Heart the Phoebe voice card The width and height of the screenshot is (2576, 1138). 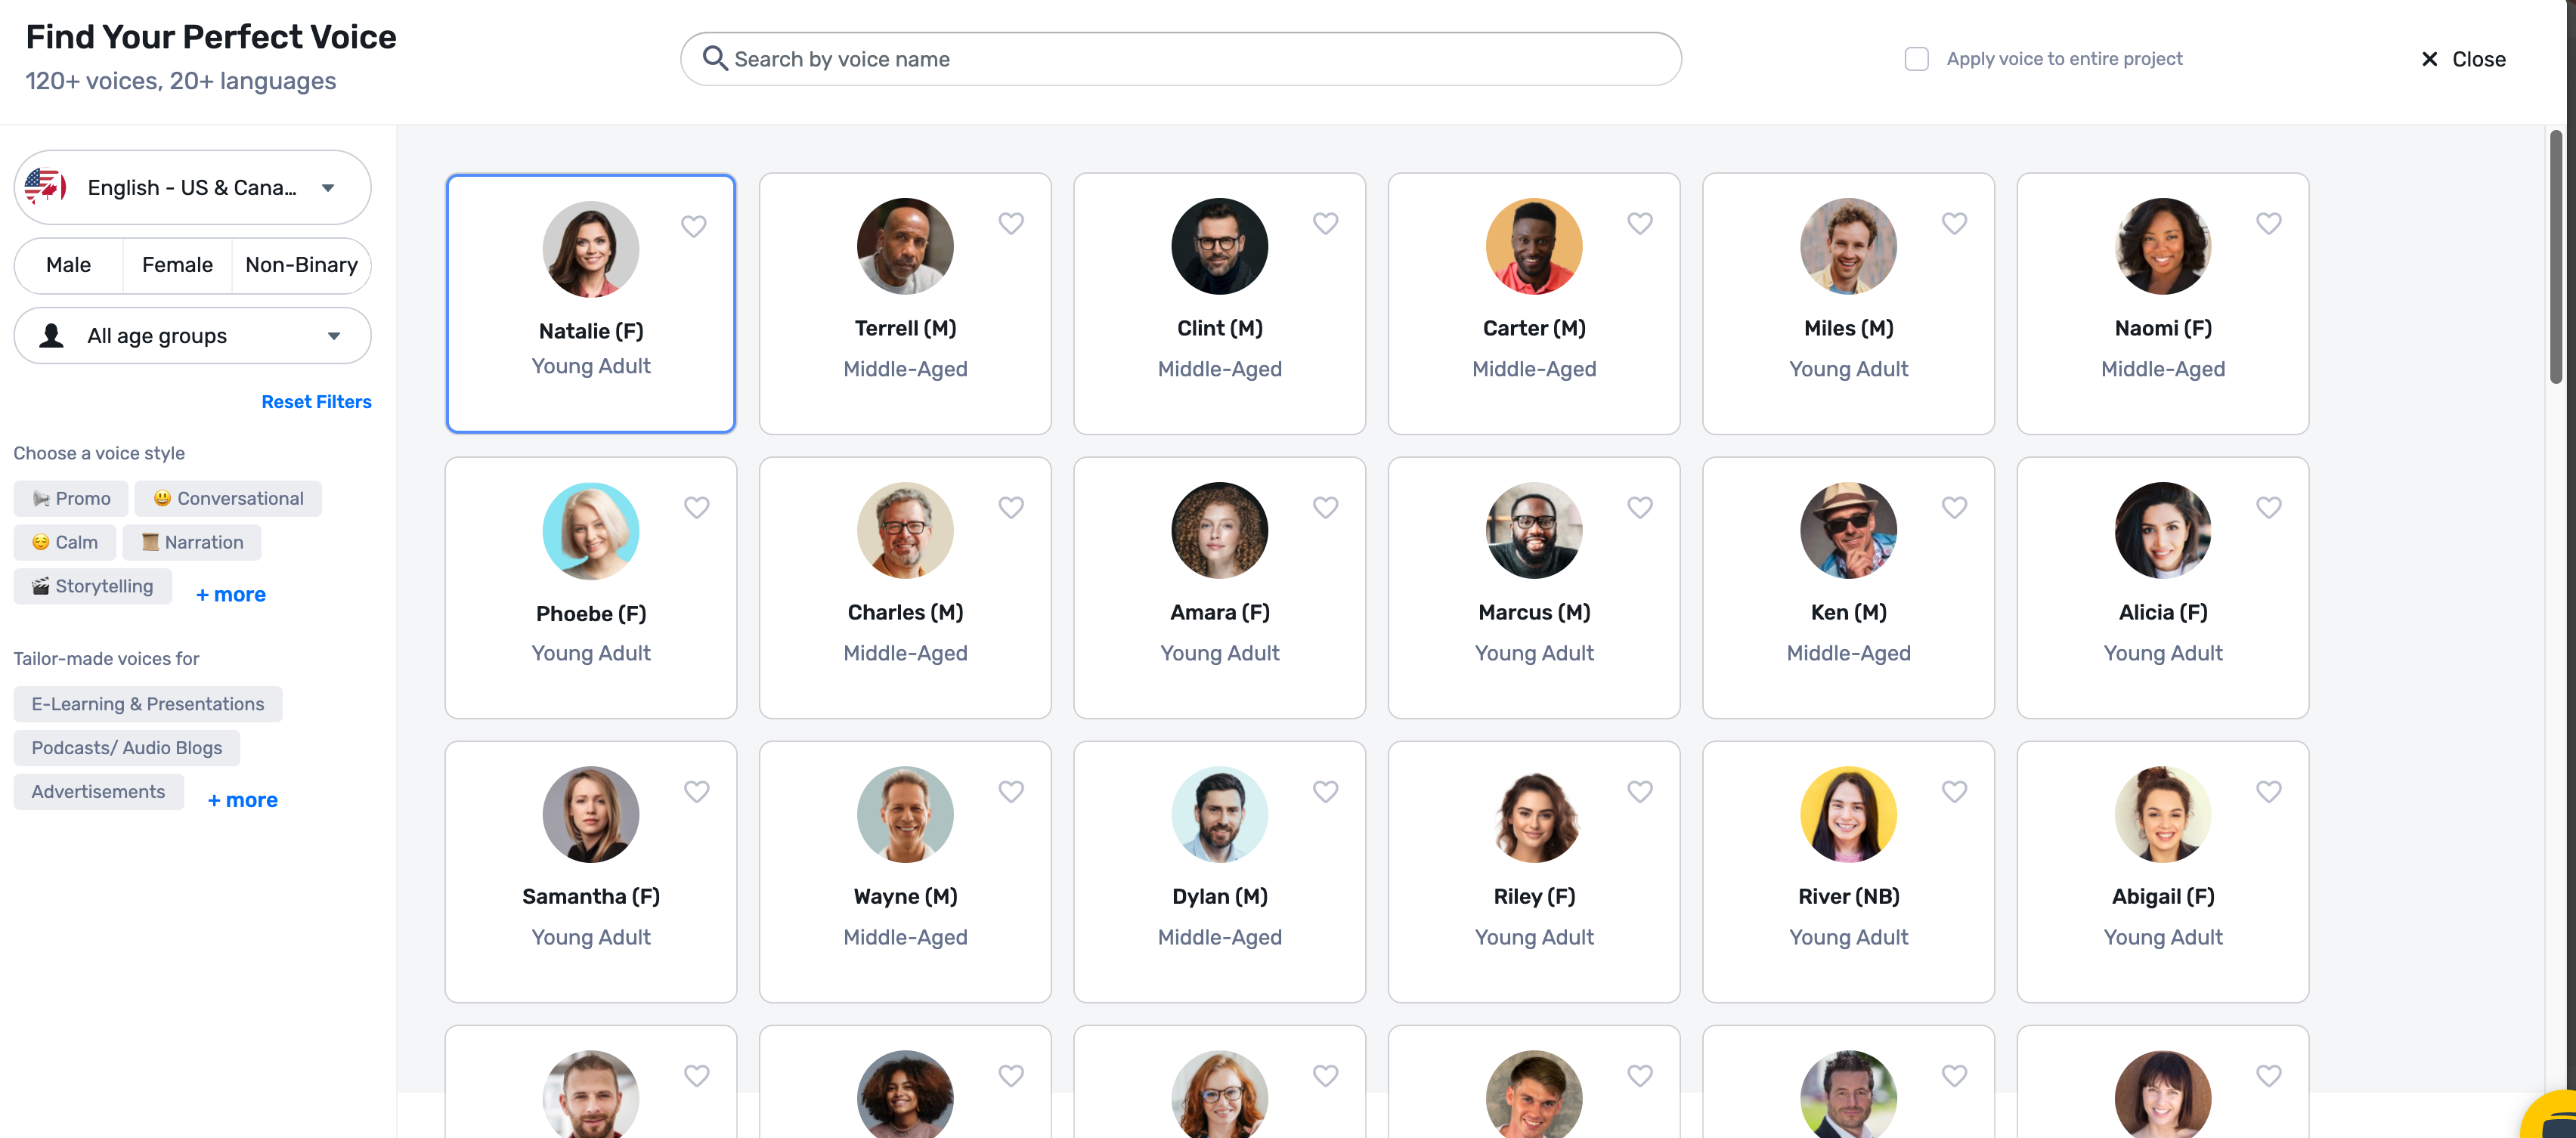(696, 507)
